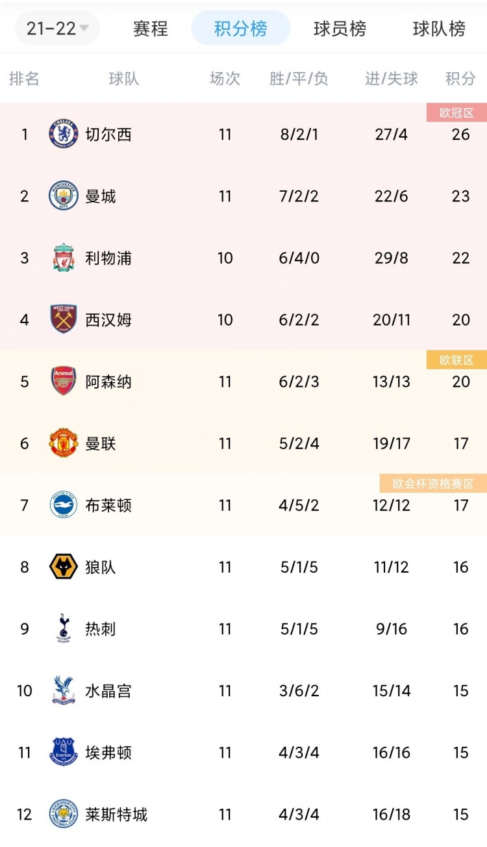Click the Arsenal cannon crest icon
487x847 pixels.
tap(63, 382)
